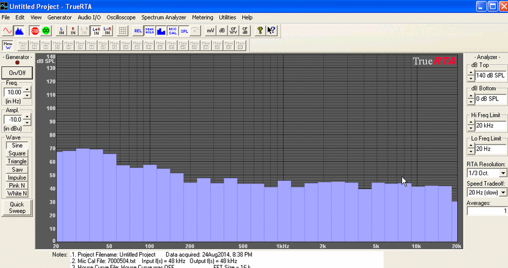Screen dimensions: 508x268
Task: Open the Utilities menu
Action: pyautogui.click(x=228, y=17)
